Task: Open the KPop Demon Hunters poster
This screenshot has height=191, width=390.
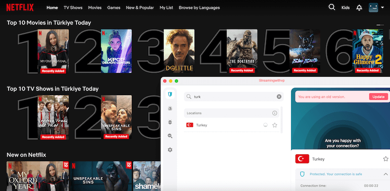Action: click(116, 52)
